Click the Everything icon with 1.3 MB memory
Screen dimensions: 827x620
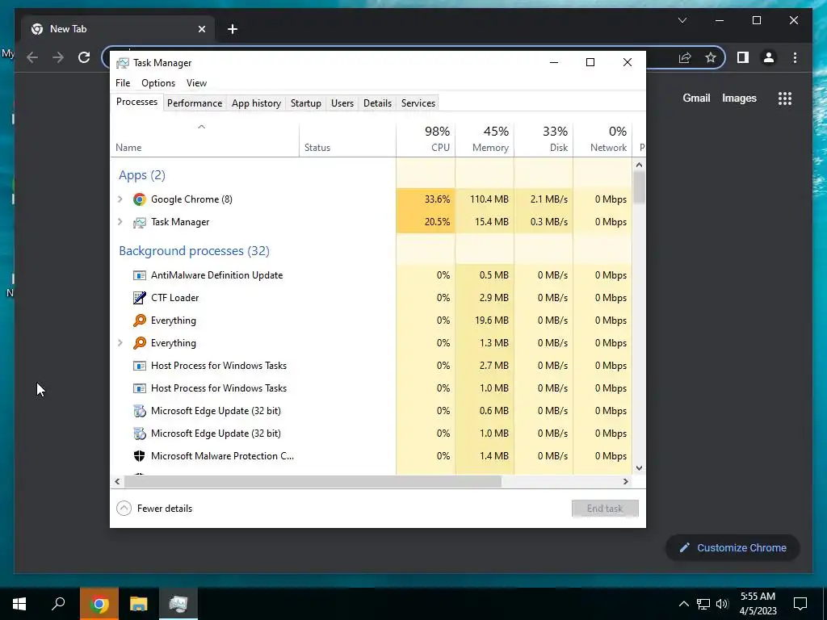(x=139, y=343)
